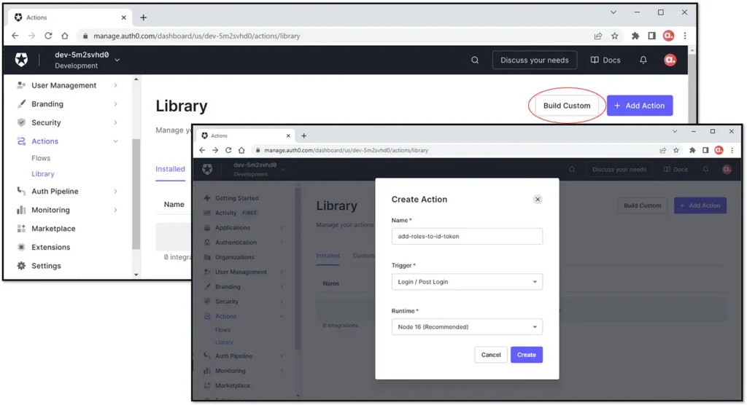
Task: Open Settings in back window sidebar
Action: tap(46, 266)
